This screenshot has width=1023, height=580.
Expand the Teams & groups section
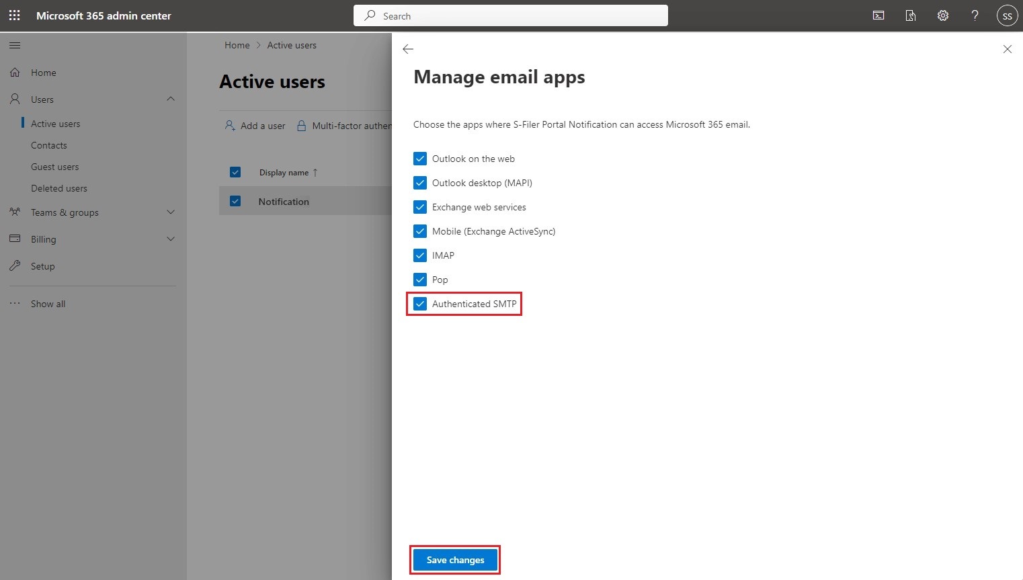tap(171, 212)
